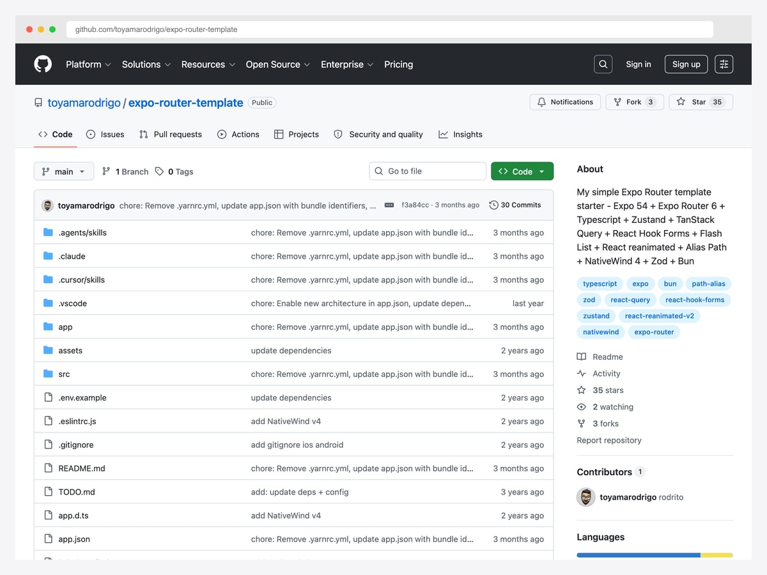The width and height of the screenshot is (767, 575).
Task: Click the typescript topic tag
Action: (x=600, y=284)
